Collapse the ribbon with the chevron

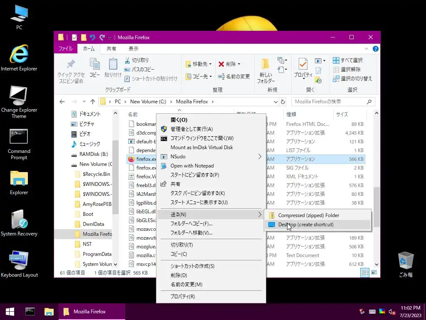coord(366,49)
